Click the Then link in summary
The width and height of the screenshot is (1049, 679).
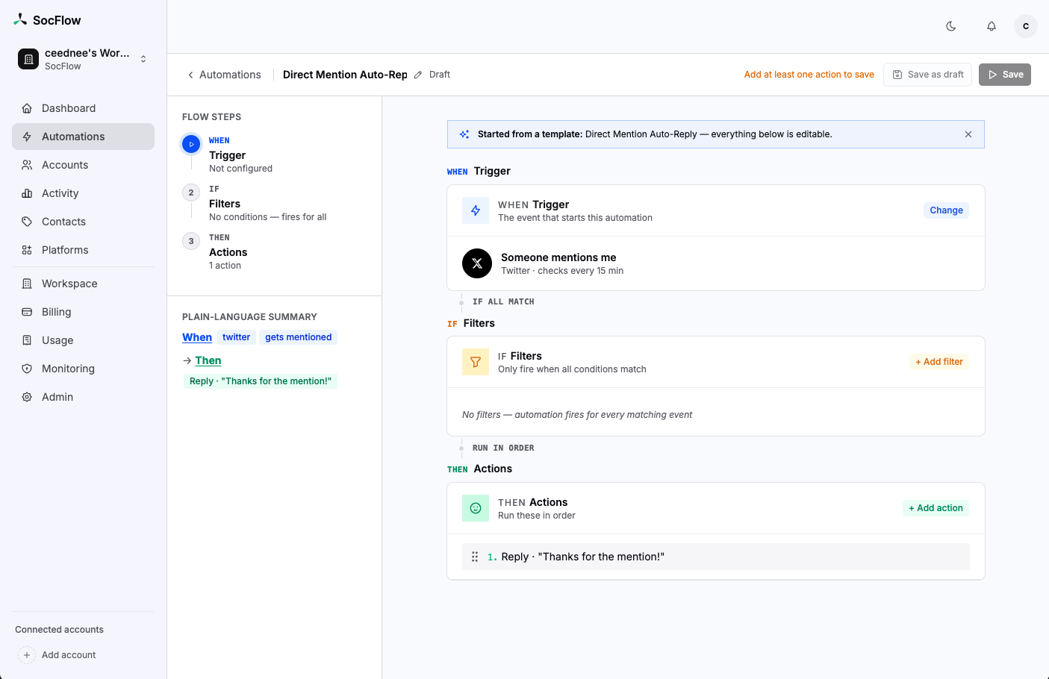(x=208, y=360)
